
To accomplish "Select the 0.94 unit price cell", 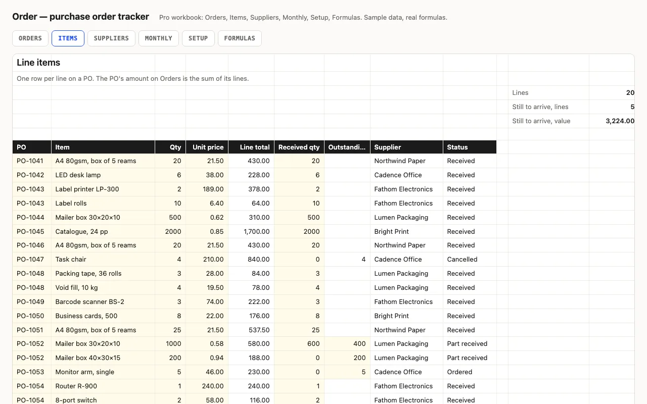I will [x=207, y=358].
